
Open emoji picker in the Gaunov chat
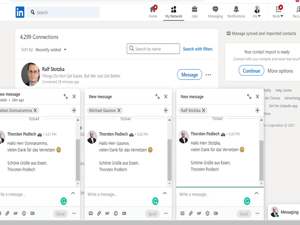pos(116,213)
